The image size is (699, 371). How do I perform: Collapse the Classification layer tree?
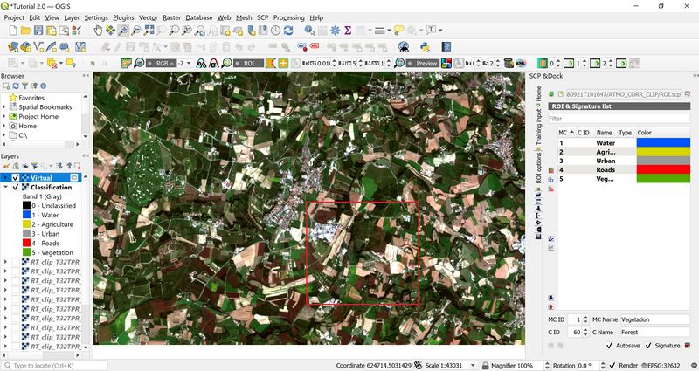click(5, 187)
